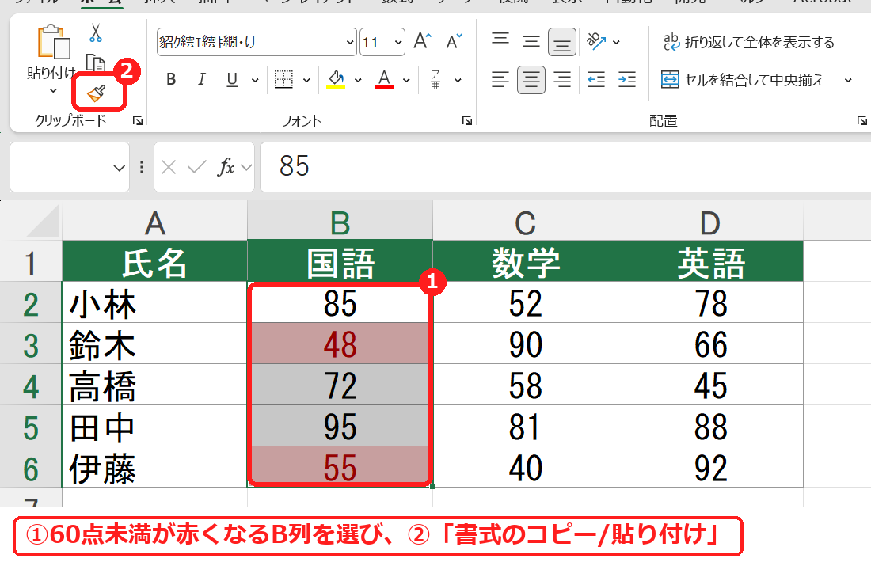The image size is (871, 562).
Task: Select bottom vertical align
Action: click(x=561, y=42)
